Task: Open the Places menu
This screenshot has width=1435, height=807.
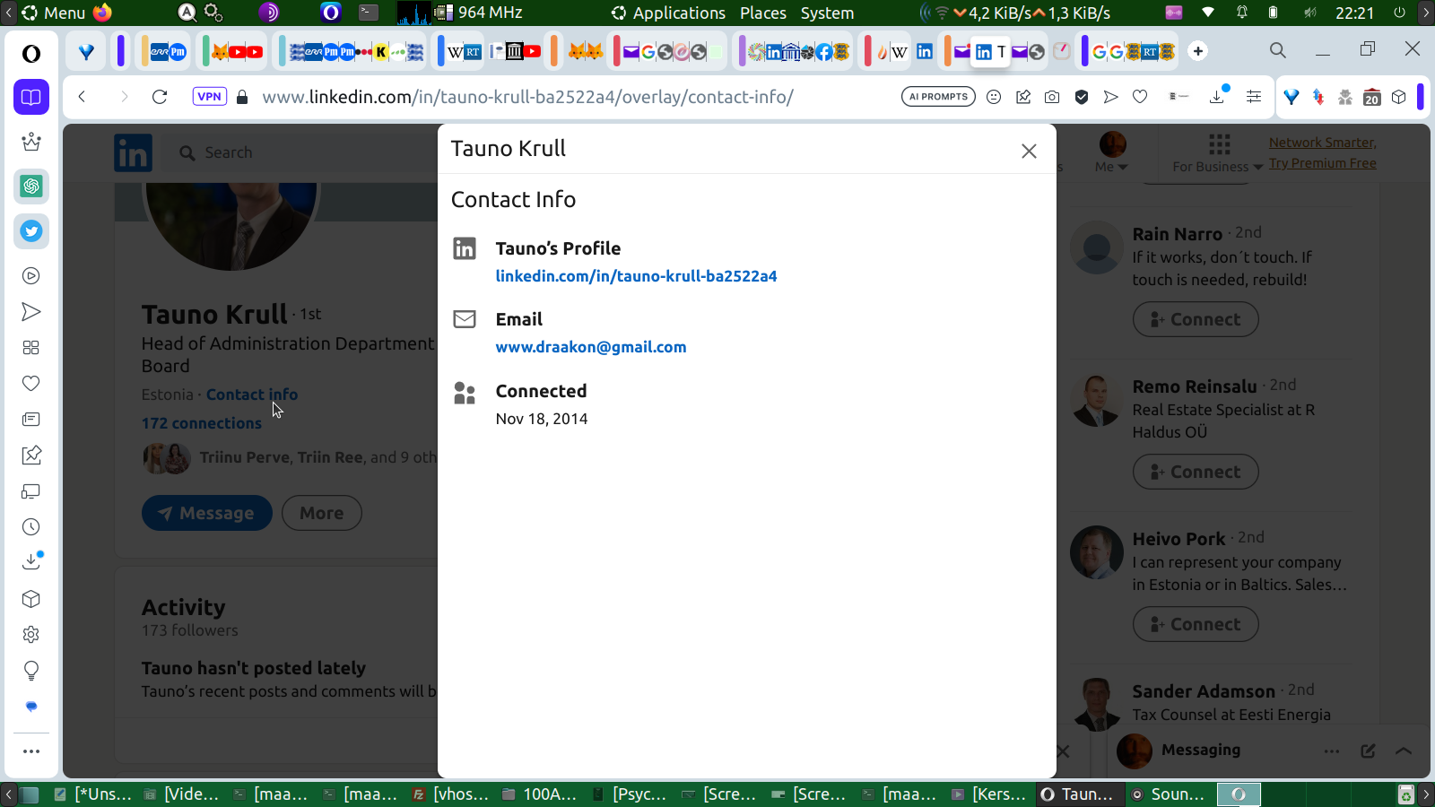Action: click(x=763, y=13)
